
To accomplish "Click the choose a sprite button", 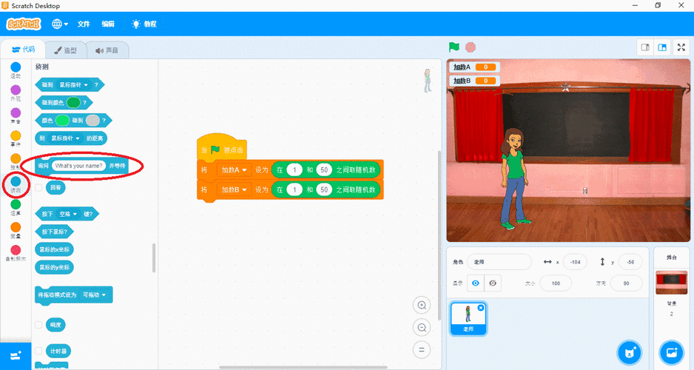I will click(x=630, y=351).
